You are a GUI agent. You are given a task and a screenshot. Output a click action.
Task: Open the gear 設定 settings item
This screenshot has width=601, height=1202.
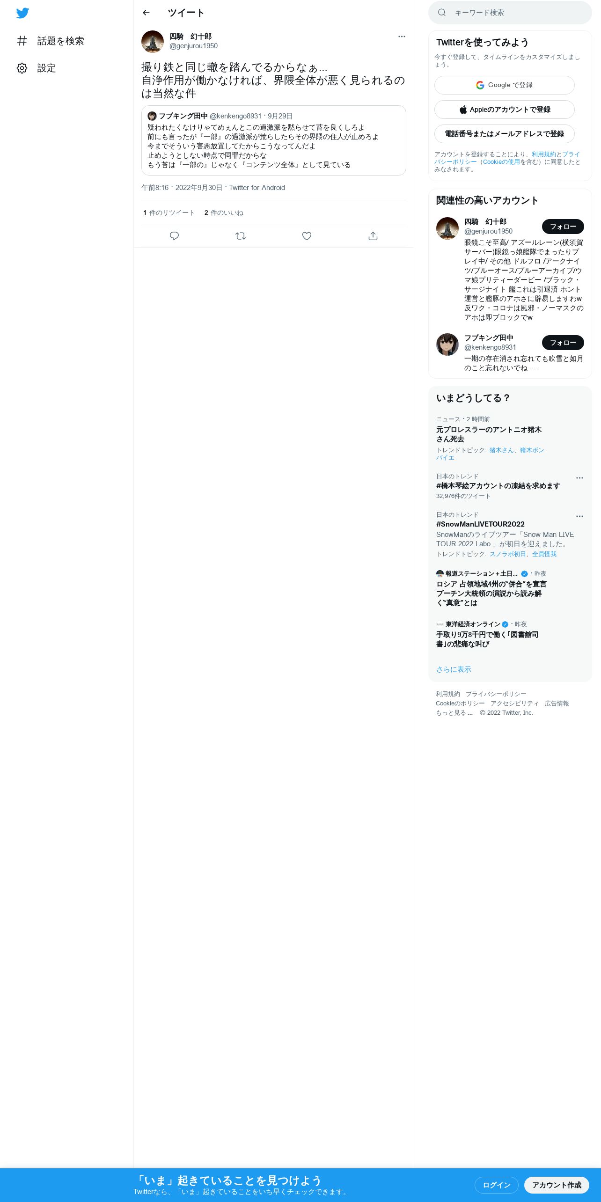point(37,68)
